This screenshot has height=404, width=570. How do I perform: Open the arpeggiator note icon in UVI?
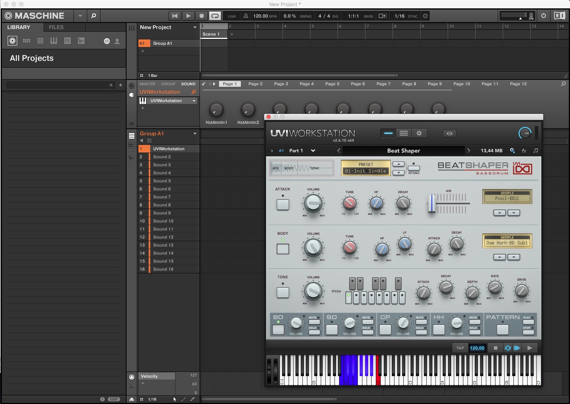pyautogui.click(x=536, y=151)
